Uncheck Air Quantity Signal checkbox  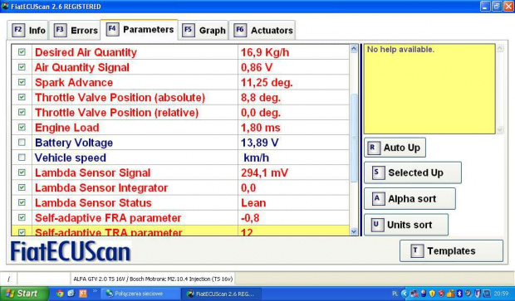[22, 67]
